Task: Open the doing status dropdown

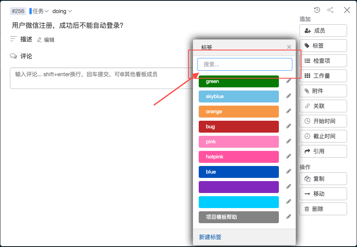Action: (62, 11)
